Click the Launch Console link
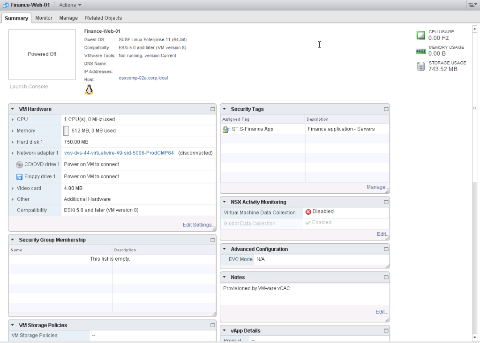This screenshot has height=343, width=480. click(29, 87)
